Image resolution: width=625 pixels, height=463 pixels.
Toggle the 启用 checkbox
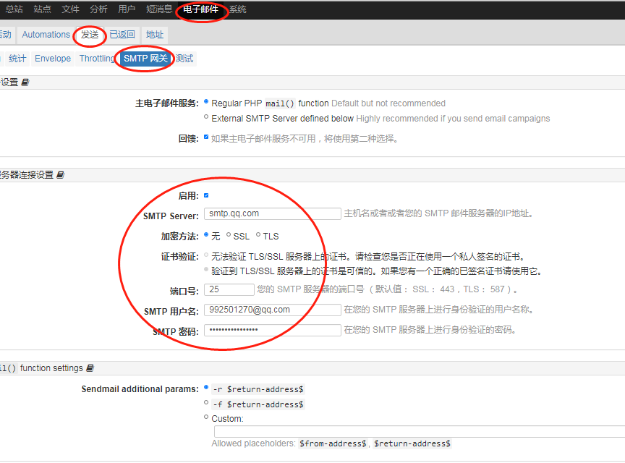[x=206, y=195]
